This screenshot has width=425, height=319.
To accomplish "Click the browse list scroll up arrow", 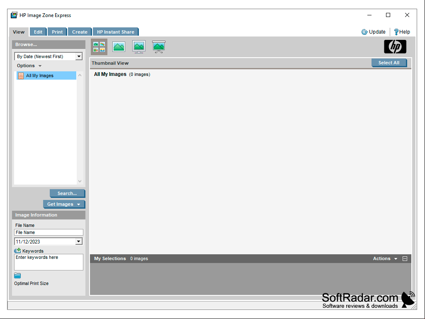I will tap(80, 75).
